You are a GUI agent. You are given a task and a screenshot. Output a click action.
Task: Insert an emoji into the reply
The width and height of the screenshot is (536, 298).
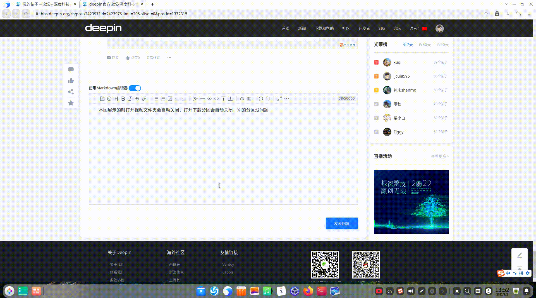(109, 99)
